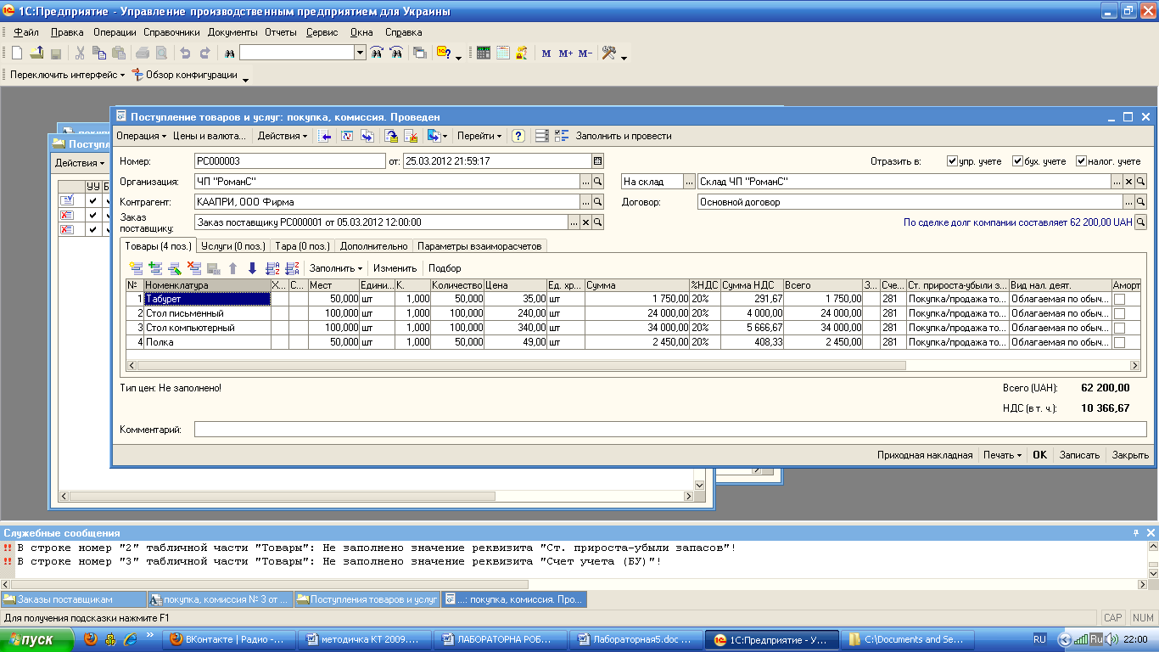Click the New document icon in main toolbar
Screen dimensions: 1159x652
17,53
